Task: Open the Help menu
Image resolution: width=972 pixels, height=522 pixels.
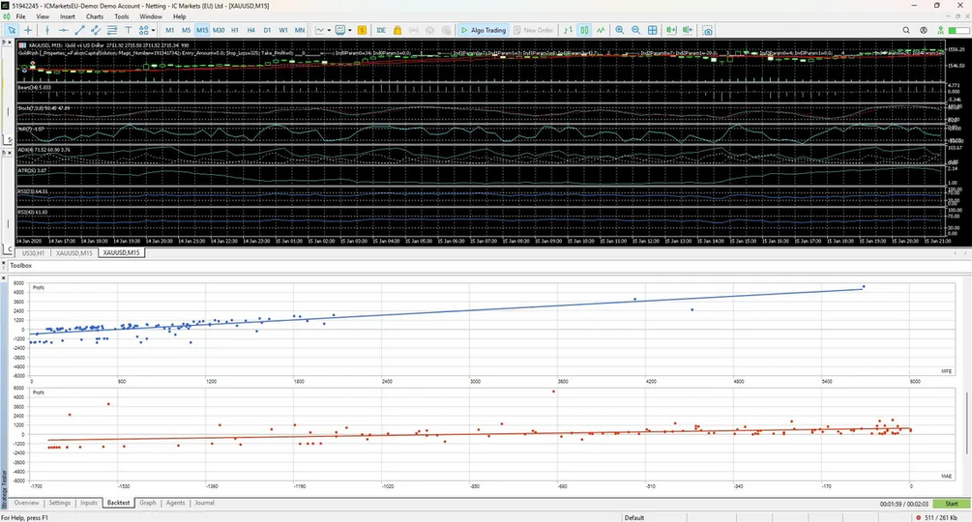Action: click(x=179, y=16)
